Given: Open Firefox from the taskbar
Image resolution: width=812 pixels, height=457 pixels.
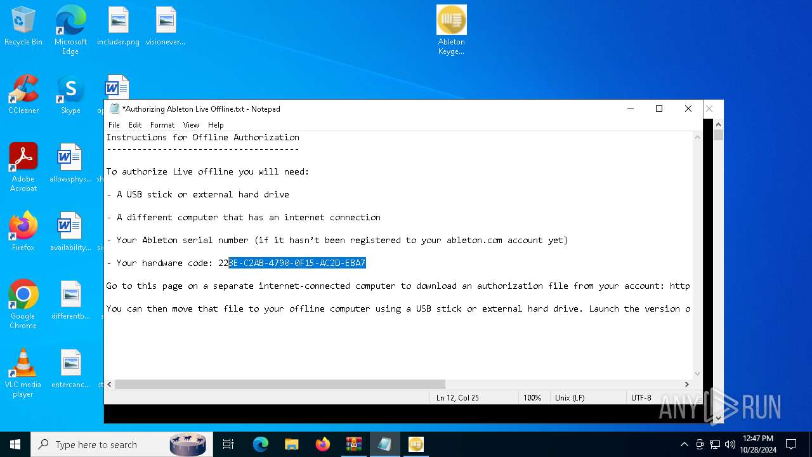Looking at the screenshot, I should tap(322, 444).
